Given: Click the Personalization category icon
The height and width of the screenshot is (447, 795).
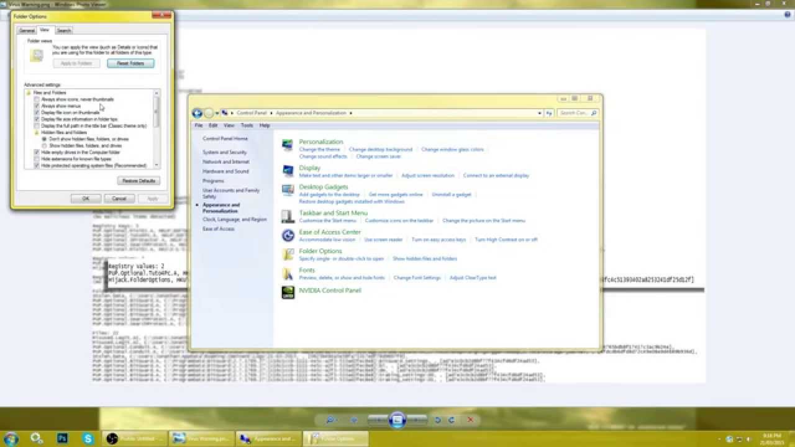Looking at the screenshot, I should pyautogui.click(x=288, y=145).
